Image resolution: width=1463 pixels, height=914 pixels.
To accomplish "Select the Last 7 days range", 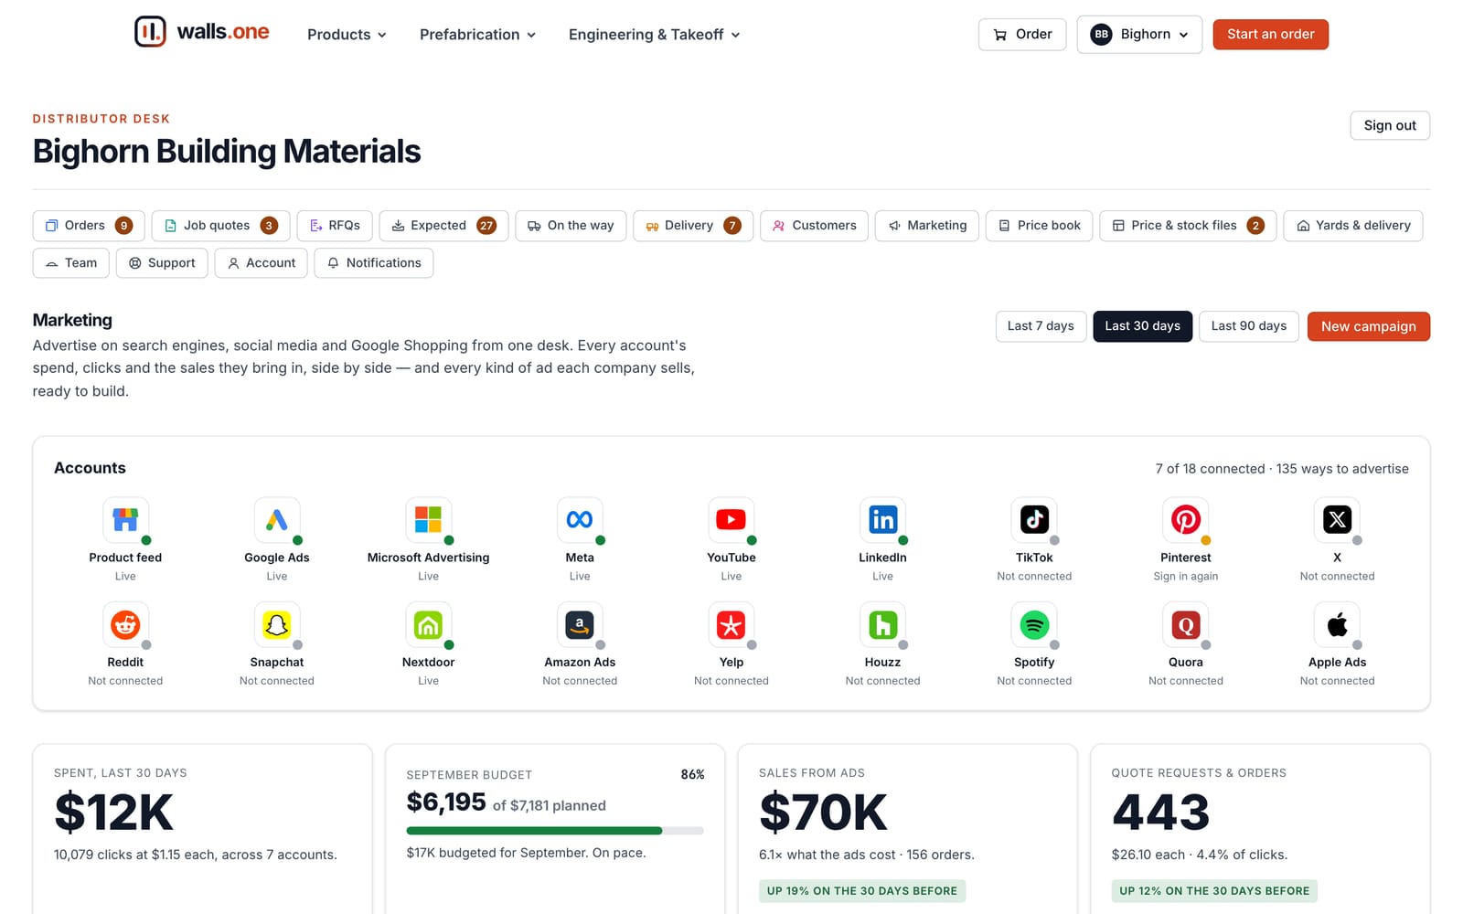I will [1041, 326].
